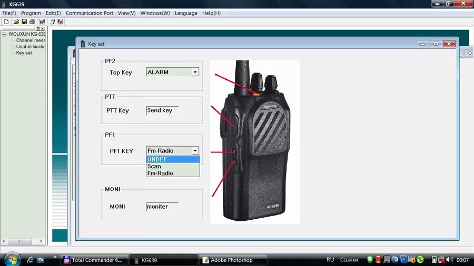Open the Top Key ALARM dropdown
474x266 pixels.
[195, 72]
